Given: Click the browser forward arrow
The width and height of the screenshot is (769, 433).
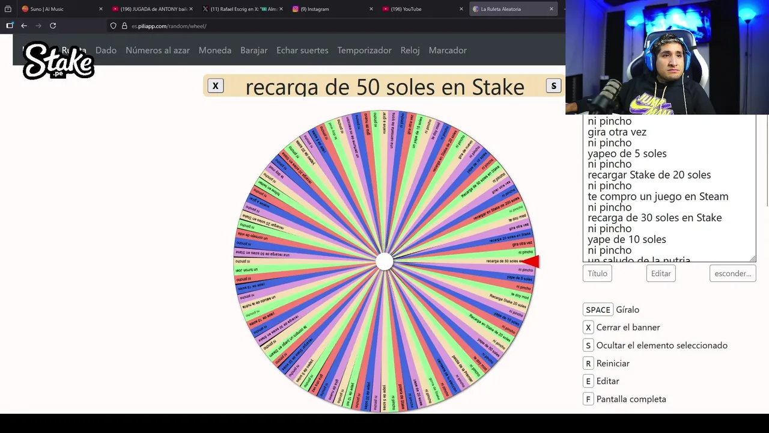Looking at the screenshot, I should 38,26.
